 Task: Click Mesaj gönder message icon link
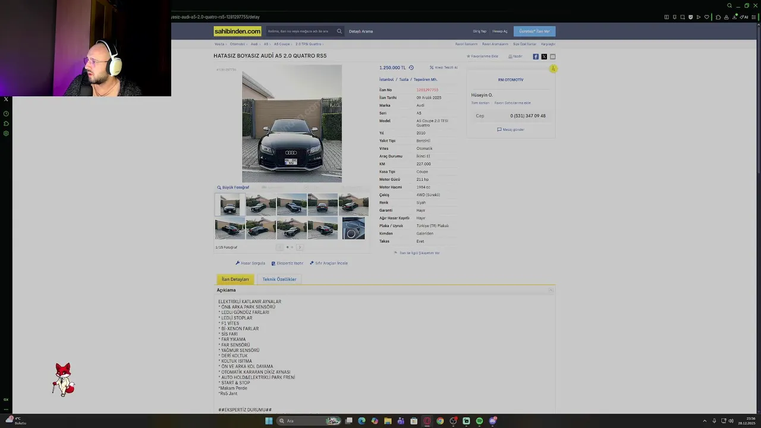[x=511, y=130]
